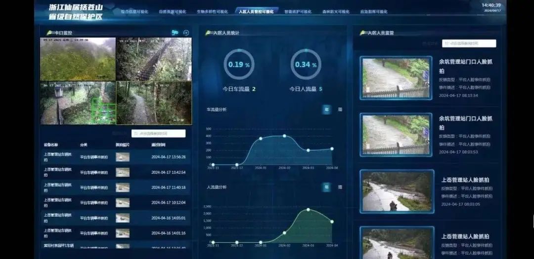This screenshot has height=259, width=534.
Task: Click the leaf icon beside 入区人员监管 title
Action: 363,33
